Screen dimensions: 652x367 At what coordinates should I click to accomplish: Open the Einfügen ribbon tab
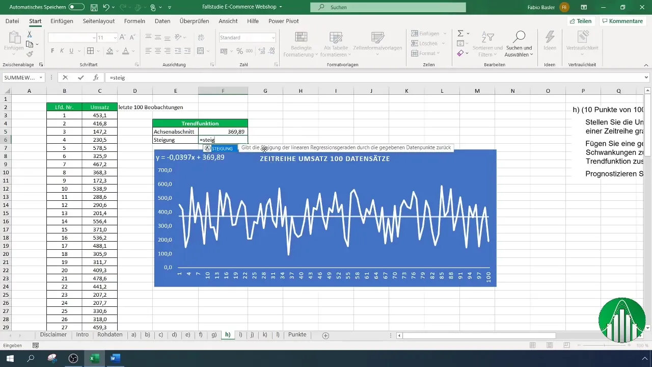(62, 21)
